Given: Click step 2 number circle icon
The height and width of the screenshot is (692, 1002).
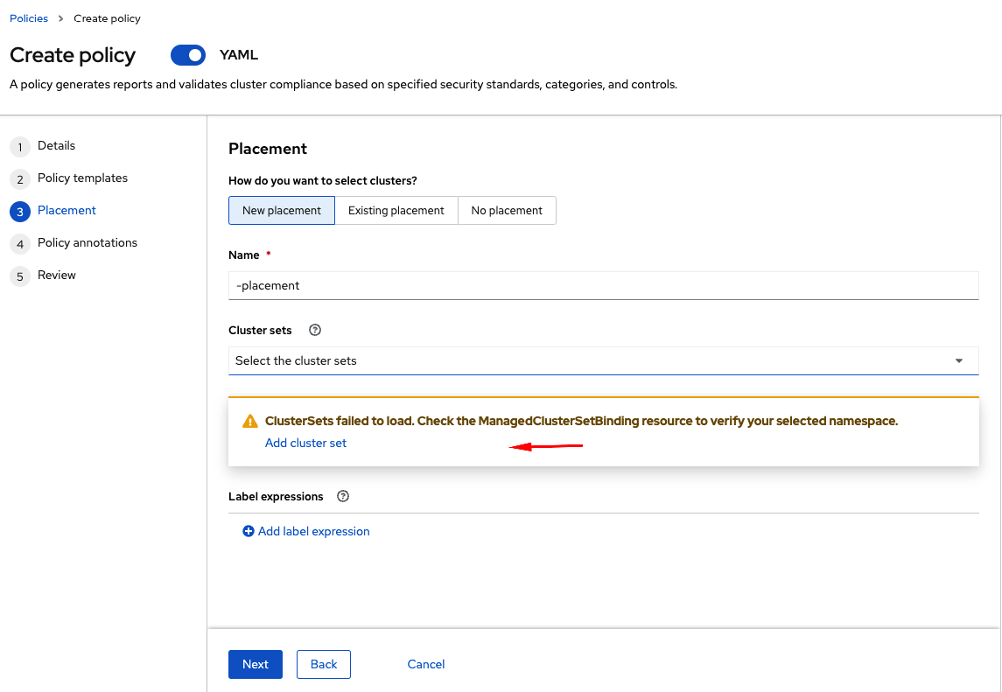Looking at the screenshot, I should (x=20, y=179).
